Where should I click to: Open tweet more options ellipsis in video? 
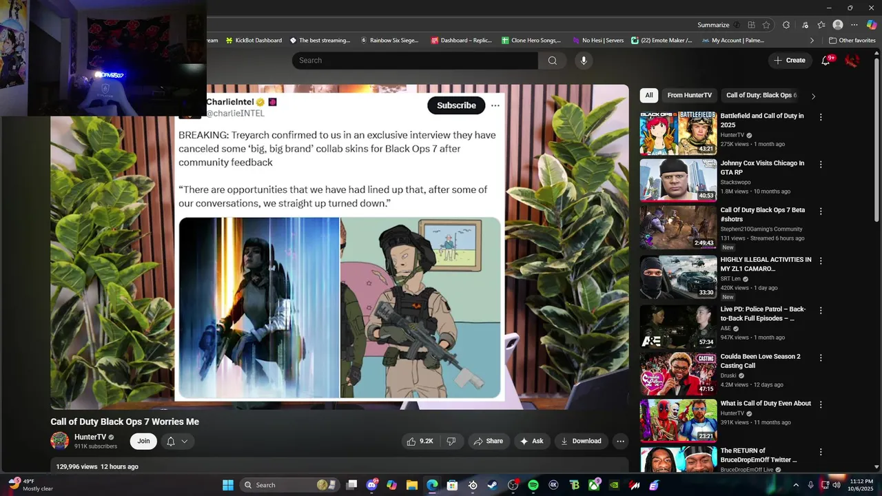coord(495,105)
